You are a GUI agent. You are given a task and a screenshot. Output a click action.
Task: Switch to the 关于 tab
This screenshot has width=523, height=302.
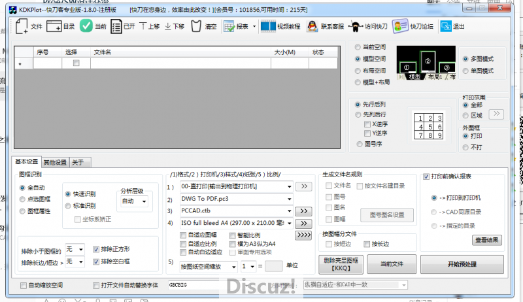pos(79,162)
